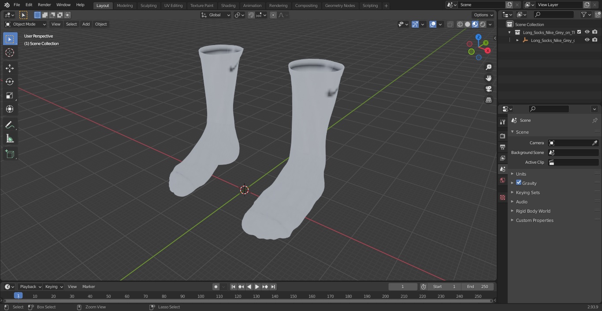
Task: Activate the Rotate tool
Action: pos(10,82)
